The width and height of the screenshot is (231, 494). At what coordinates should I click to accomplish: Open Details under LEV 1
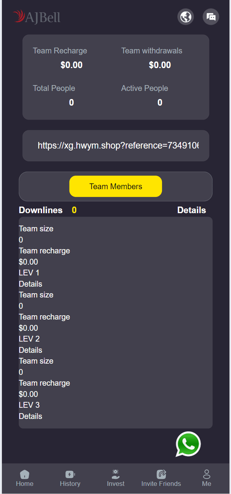[30, 284]
